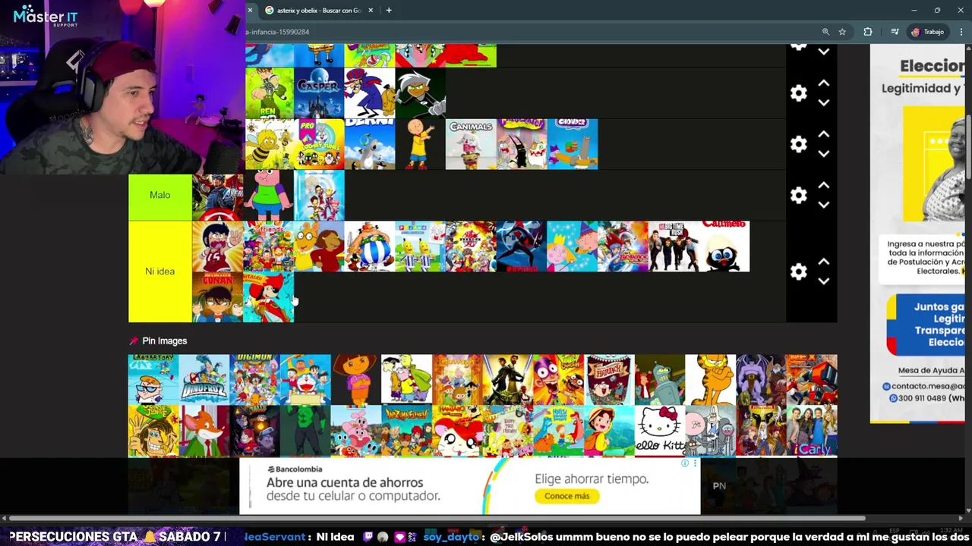Screen dimensions: 972x546
Task: Select the Gargoyles image
Action: click(x=761, y=379)
